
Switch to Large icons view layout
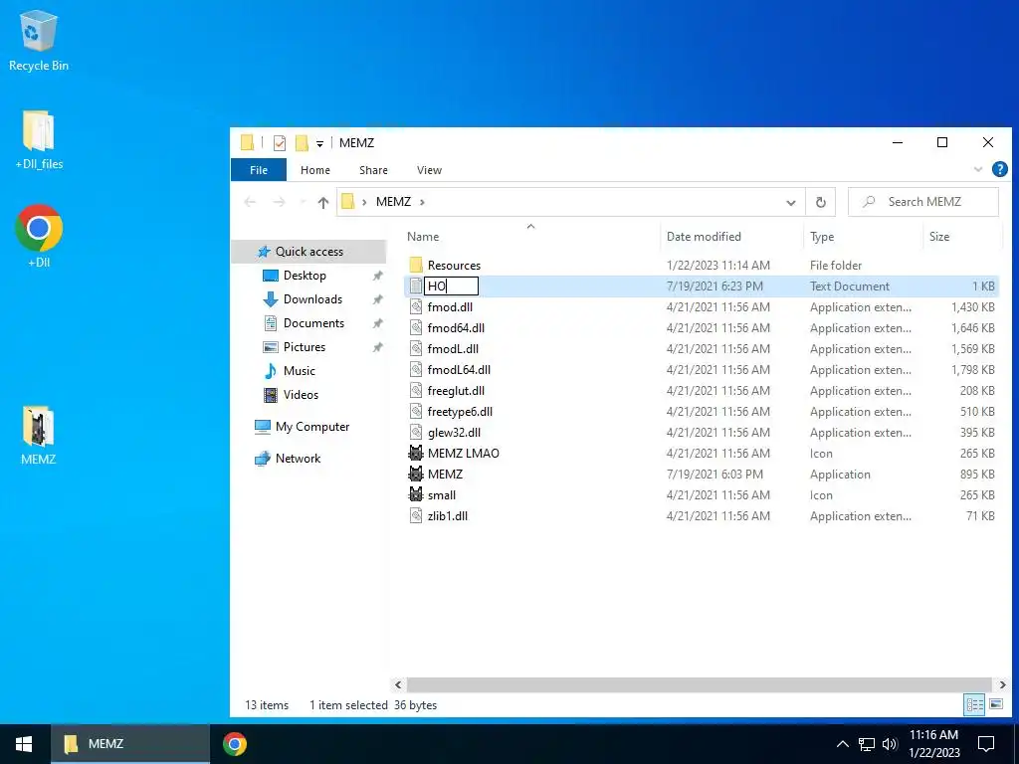(x=995, y=704)
